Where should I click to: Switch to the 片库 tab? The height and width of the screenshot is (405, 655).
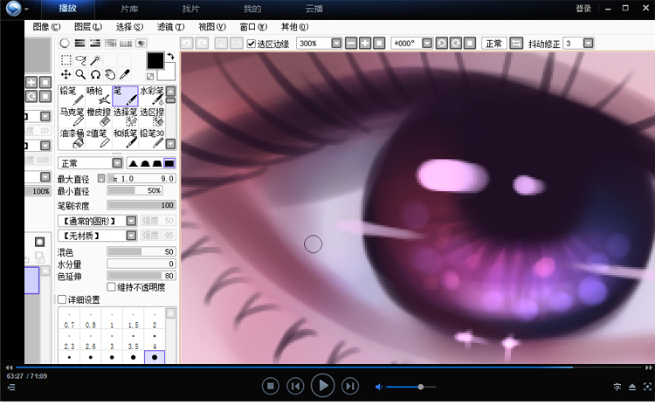tap(129, 9)
